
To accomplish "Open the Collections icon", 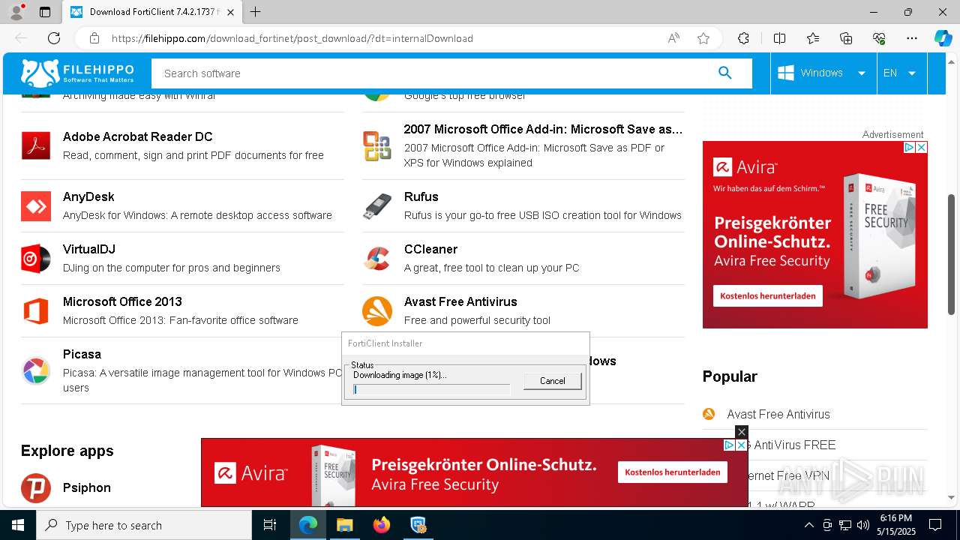I will (x=846, y=38).
